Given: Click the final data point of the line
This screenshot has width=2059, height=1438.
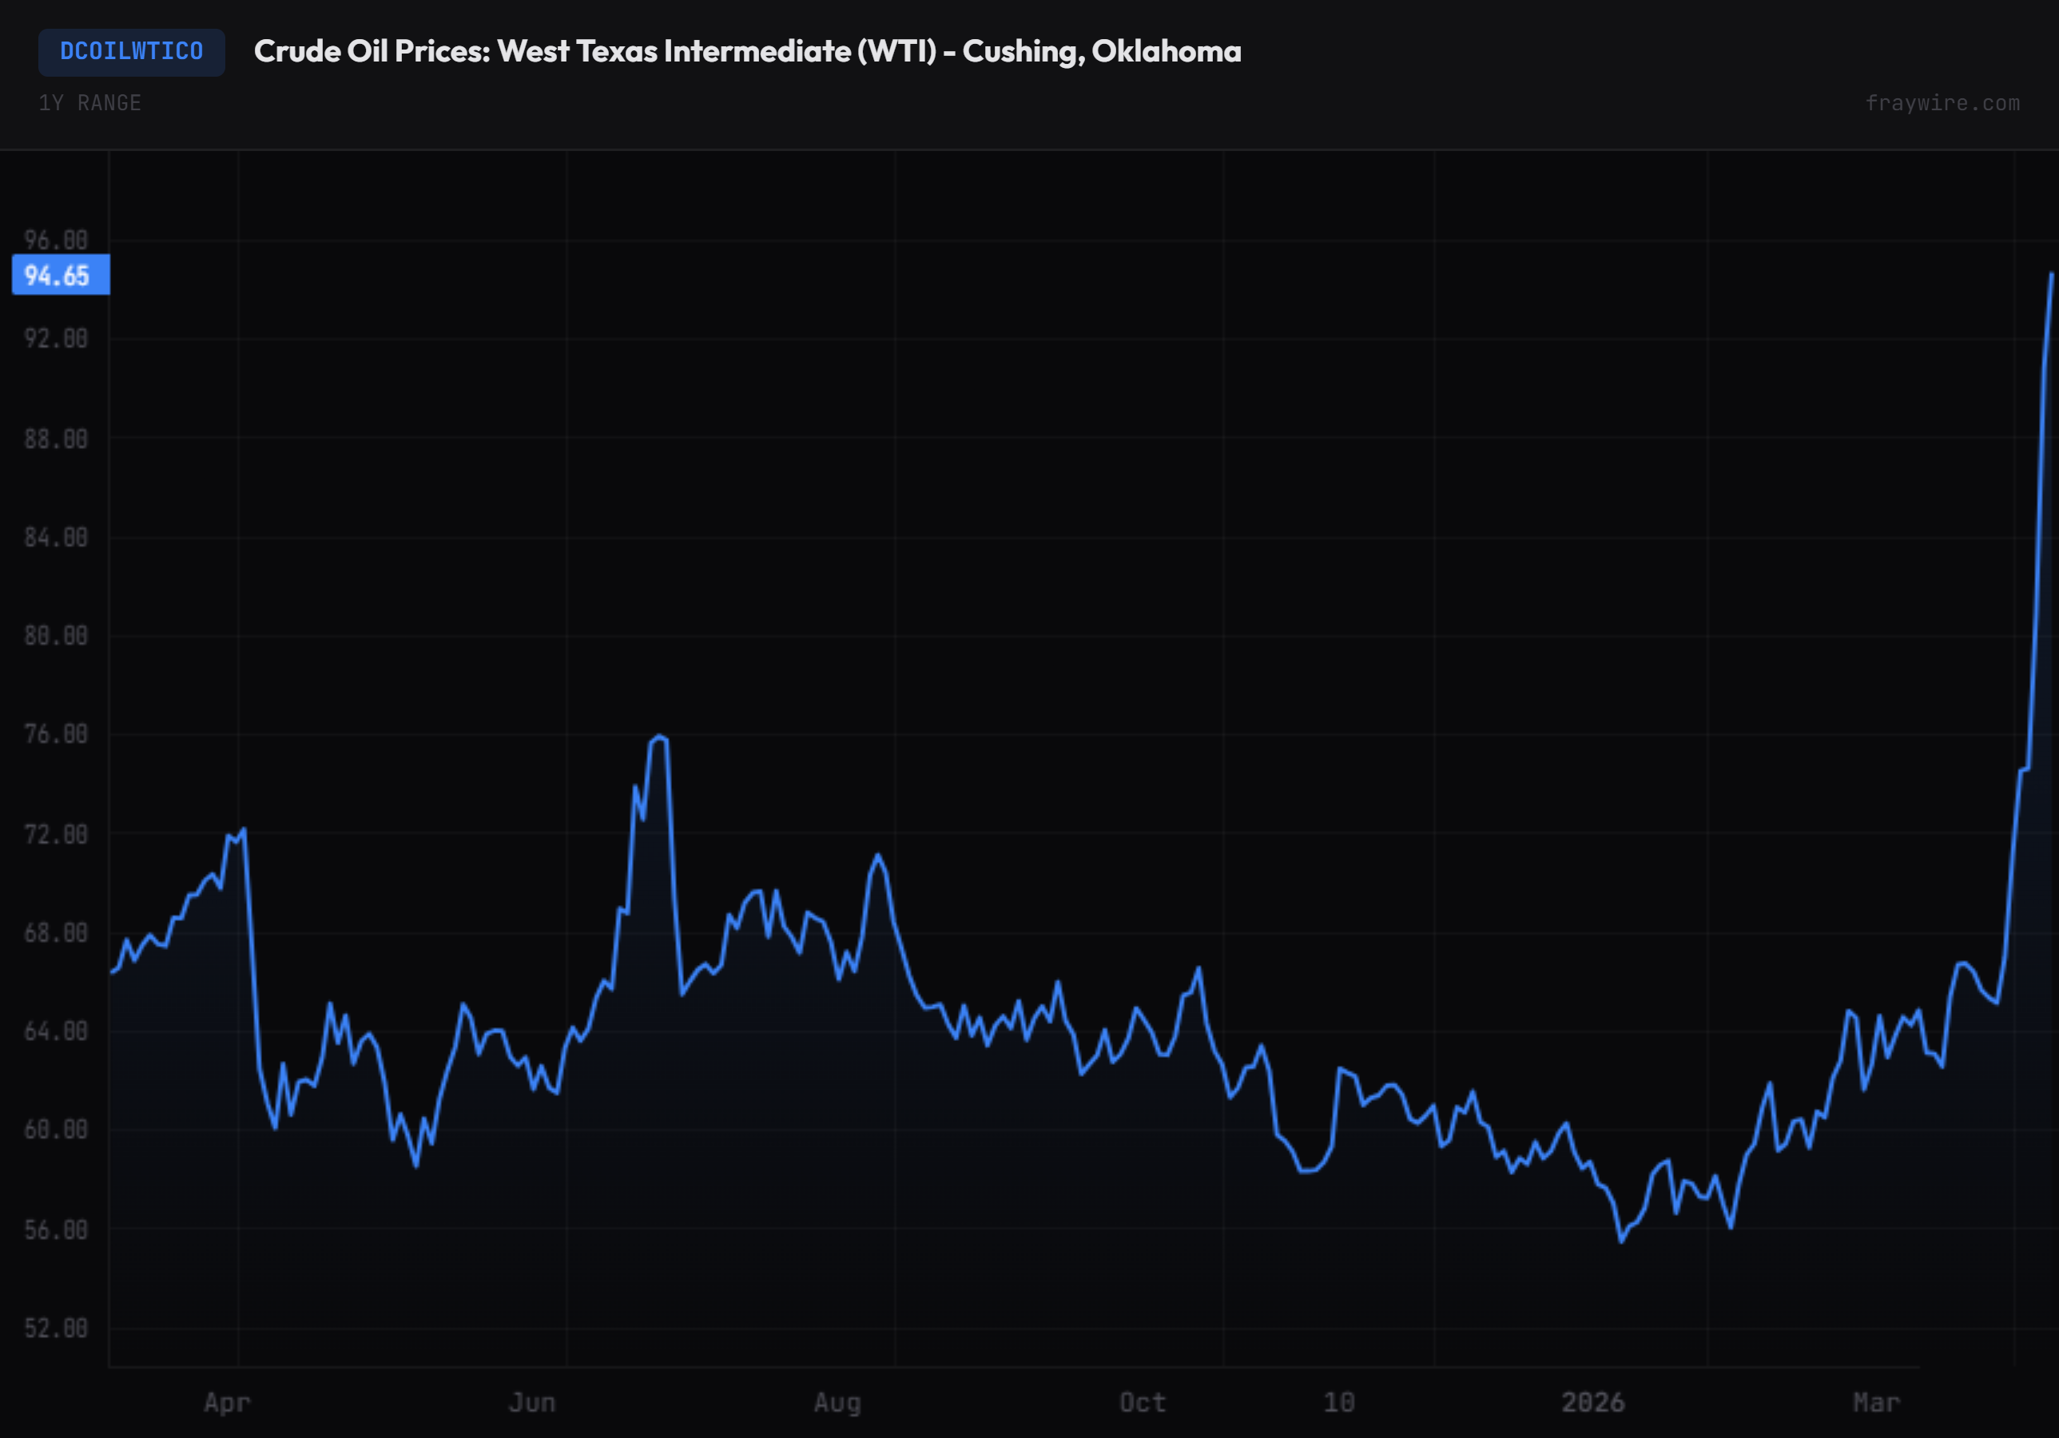Looking at the screenshot, I should 2051,274.
